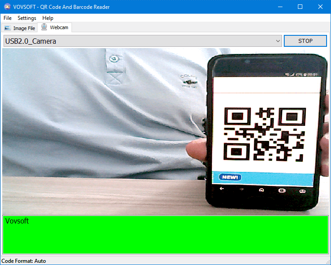
Task: Click the Webcam tab camera icon
Action: [44, 27]
